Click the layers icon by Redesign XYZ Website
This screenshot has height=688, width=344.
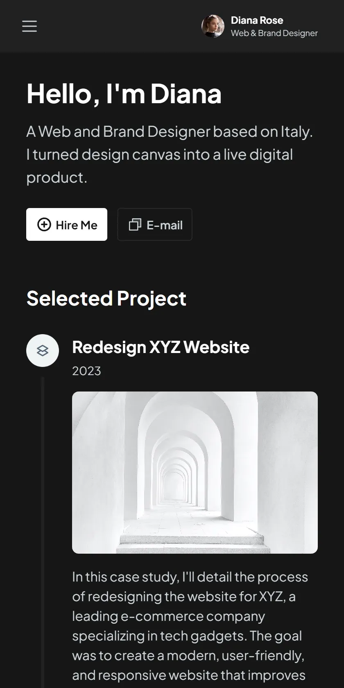tap(43, 351)
